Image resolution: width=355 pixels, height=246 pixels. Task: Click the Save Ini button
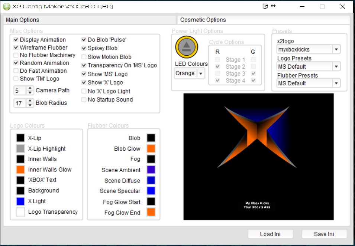click(324, 234)
